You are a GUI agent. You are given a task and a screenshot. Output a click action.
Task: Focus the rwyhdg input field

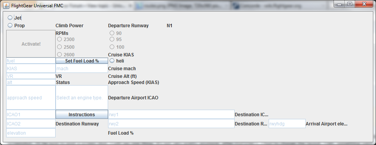[287, 124]
